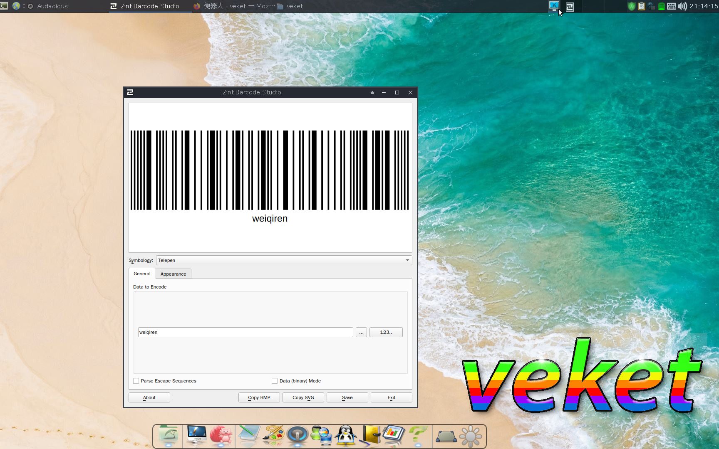Screen dimensions: 719x449
Task: Switch to the Appearance tab
Action: pyautogui.click(x=174, y=274)
